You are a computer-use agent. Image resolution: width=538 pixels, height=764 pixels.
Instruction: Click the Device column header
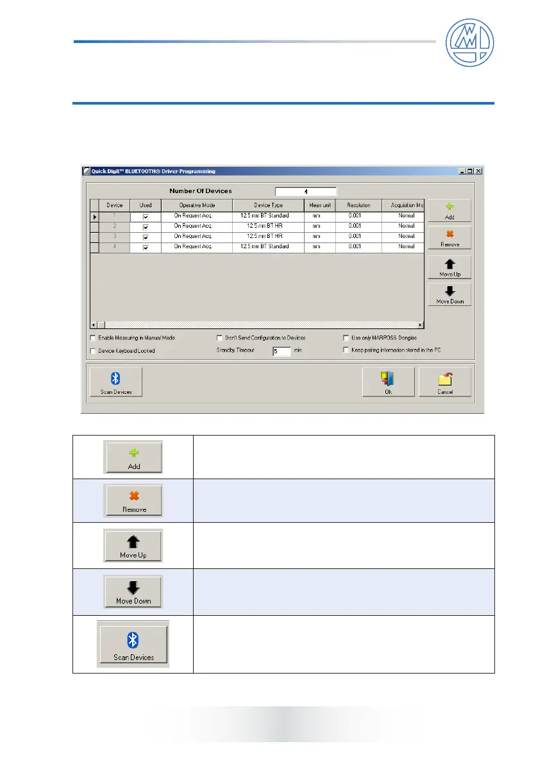click(x=114, y=205)
